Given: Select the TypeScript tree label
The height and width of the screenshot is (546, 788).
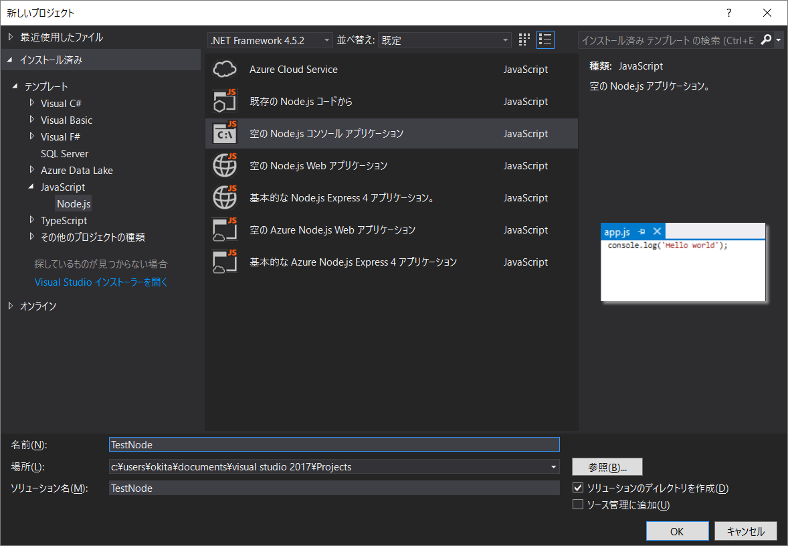Looking at the screenshot, I should point(64,220).
